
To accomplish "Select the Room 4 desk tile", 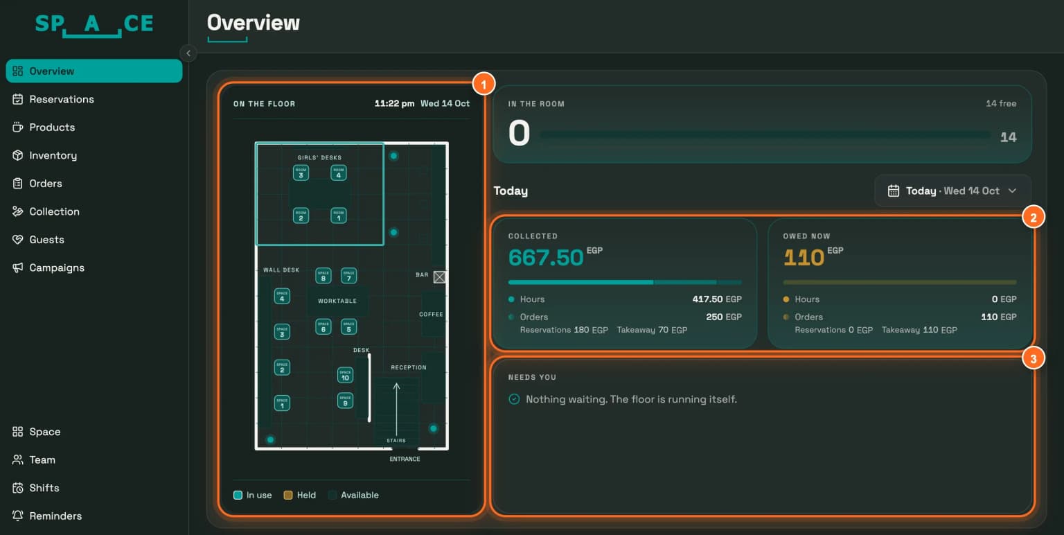I will tap(339, 173).
